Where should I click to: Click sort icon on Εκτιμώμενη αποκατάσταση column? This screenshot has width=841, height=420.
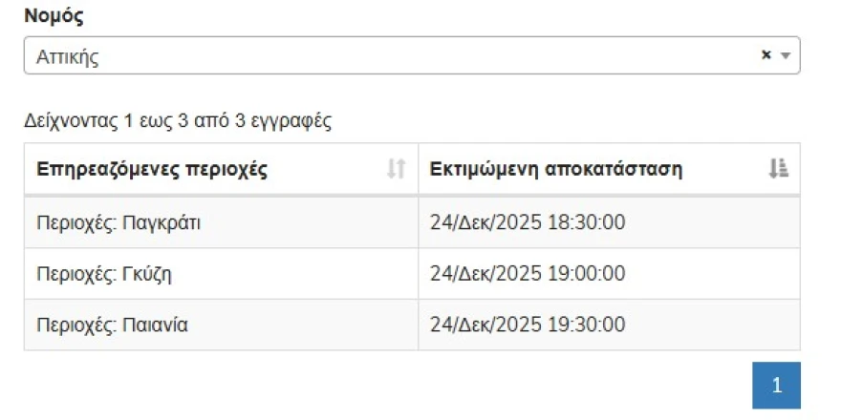pos(778,170)
